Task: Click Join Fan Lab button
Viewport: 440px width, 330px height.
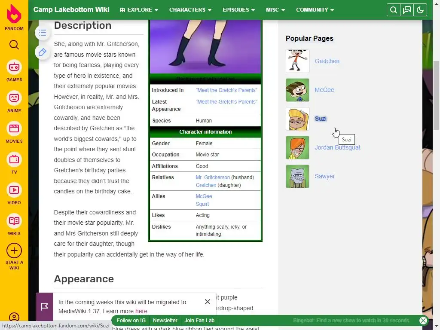Action: (199, 321)
